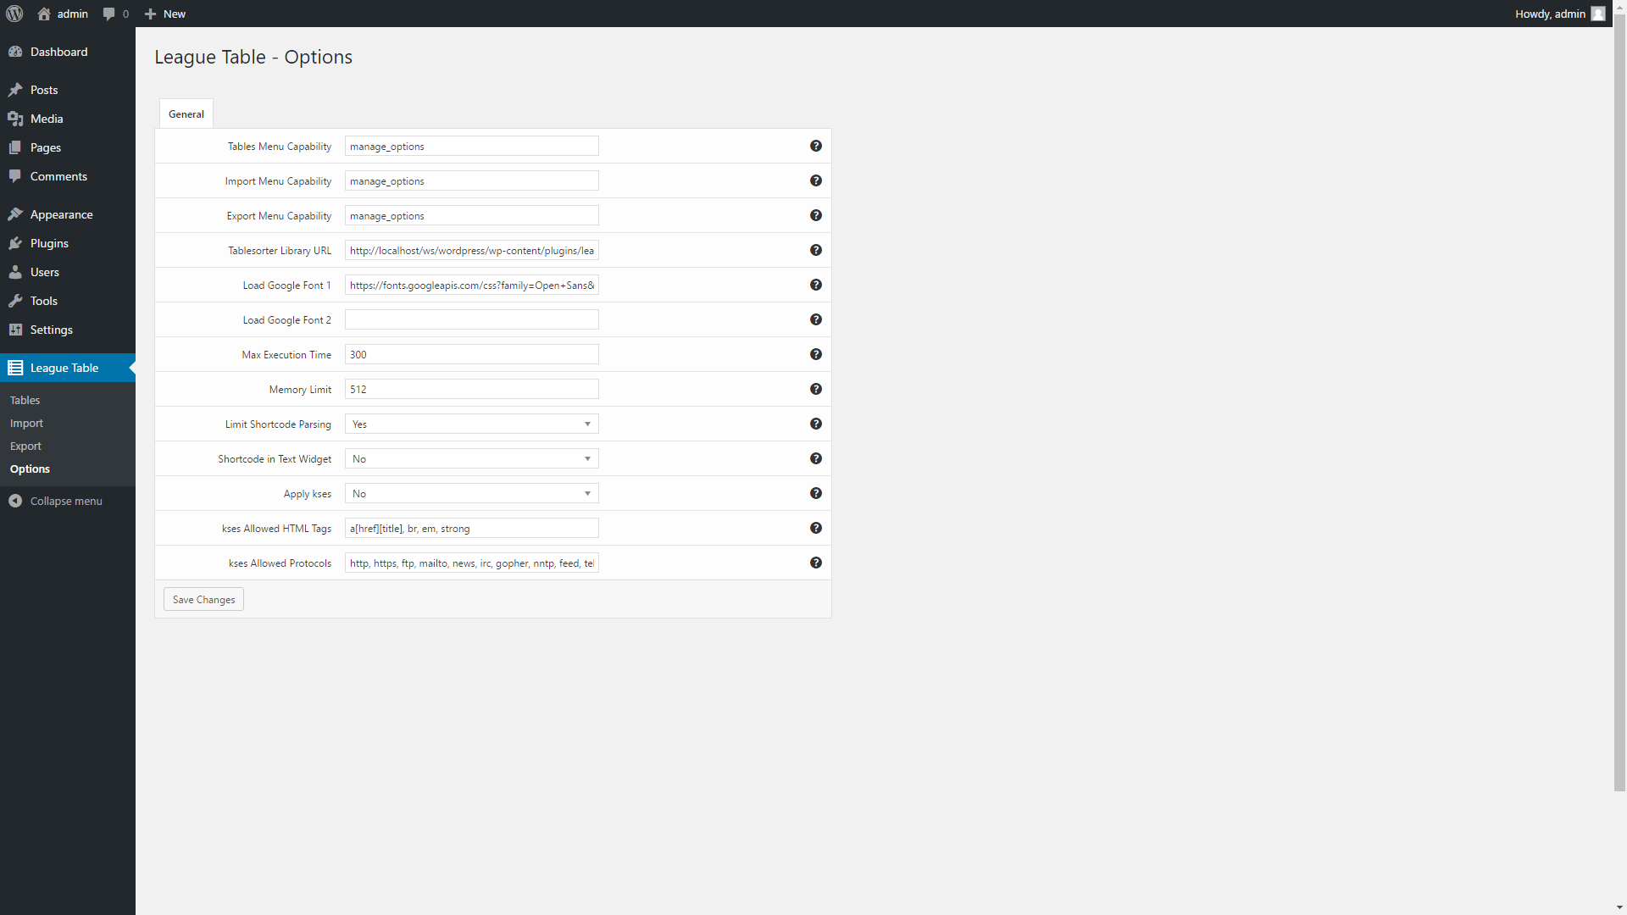The width and height of the screenshot is (1627, 915).
Task: Focus the Load Google Font 2 field
Action: [471, 319]
